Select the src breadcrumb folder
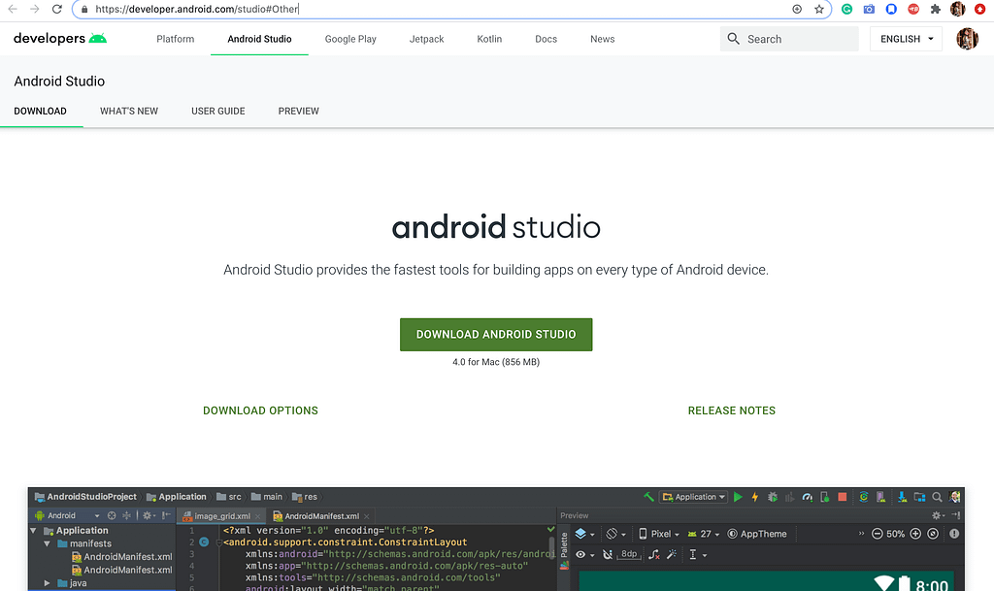Viewport: 994px width, 591px height. [x=229, y=497]
